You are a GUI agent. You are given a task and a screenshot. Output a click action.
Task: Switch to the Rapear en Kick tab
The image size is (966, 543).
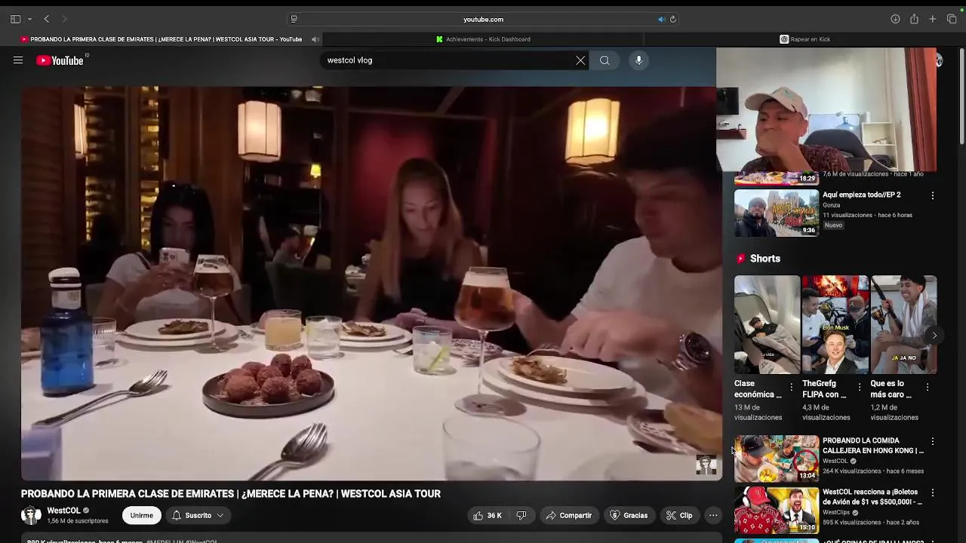804,39
